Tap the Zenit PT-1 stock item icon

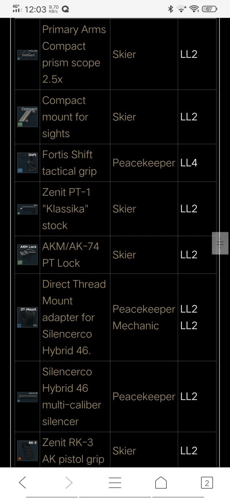(27, 209)
